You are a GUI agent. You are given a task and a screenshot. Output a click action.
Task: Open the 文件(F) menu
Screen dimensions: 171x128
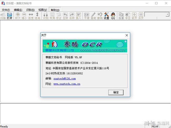coord(6,10)
